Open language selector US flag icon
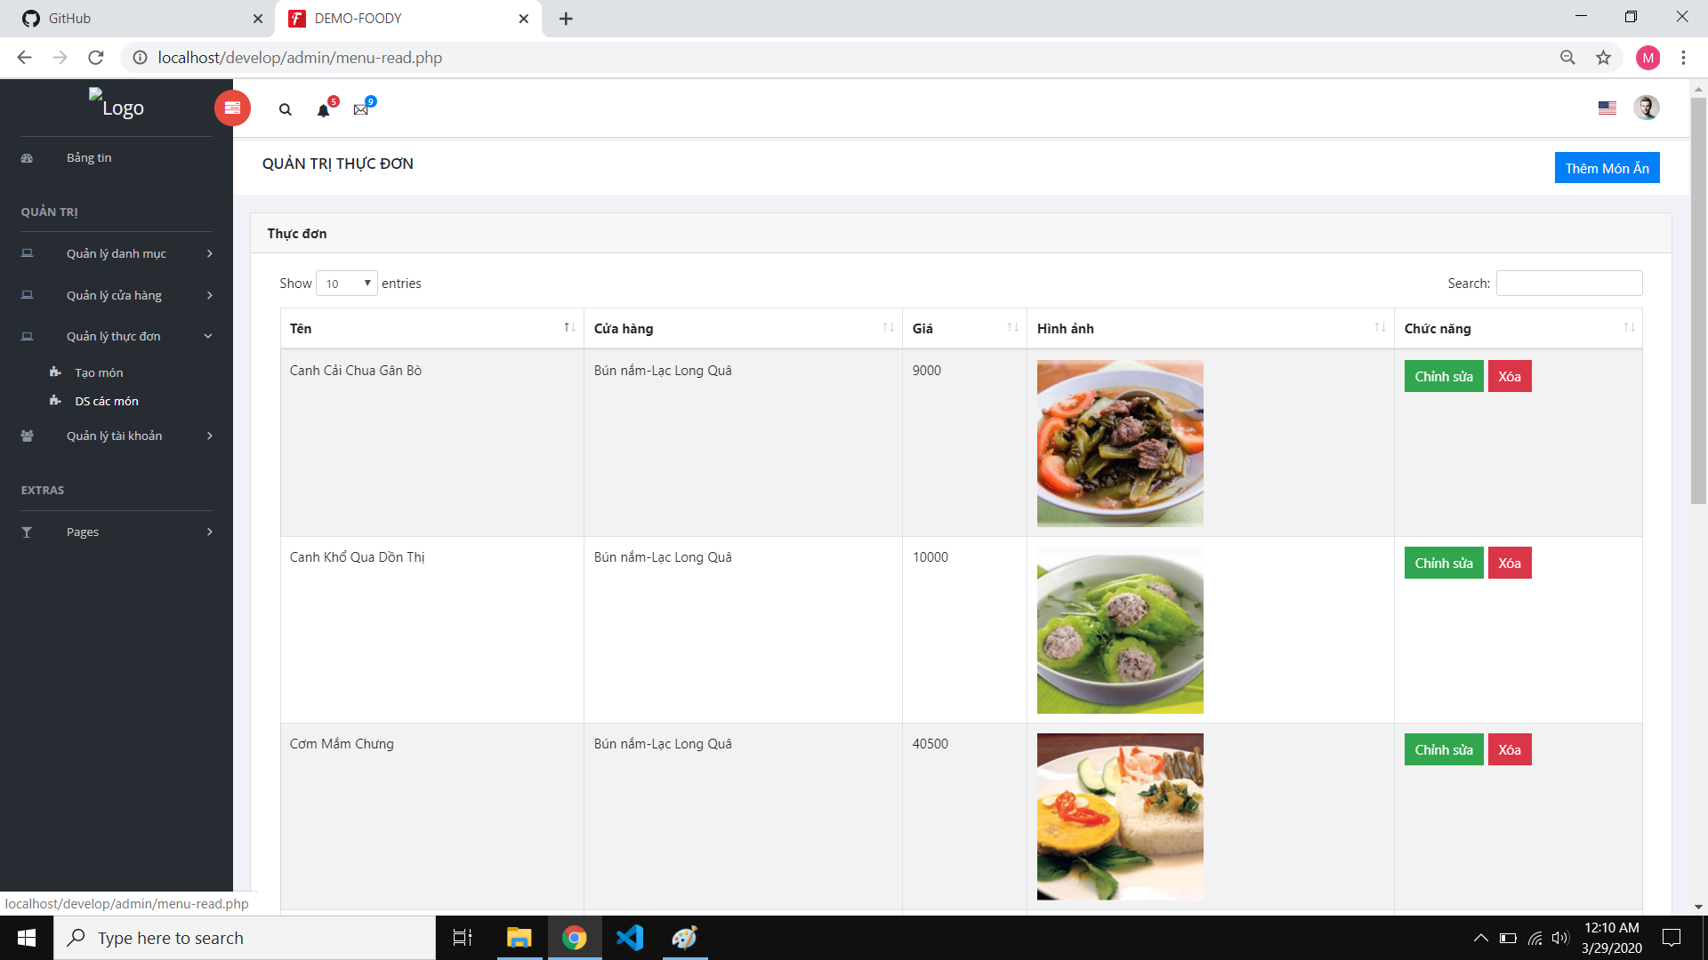Screen dimensions: 1708x960 click(1607, 108)
